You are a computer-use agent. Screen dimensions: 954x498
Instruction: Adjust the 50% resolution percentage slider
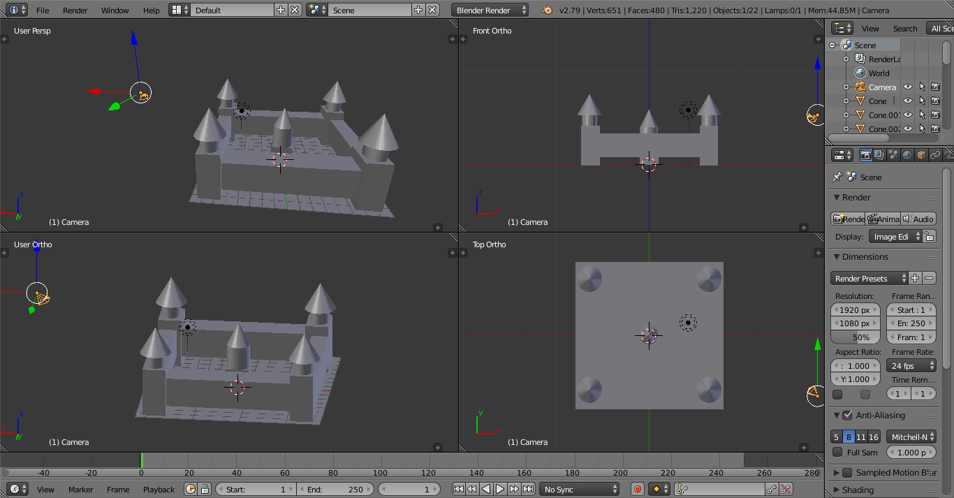[x=856, y=337]
